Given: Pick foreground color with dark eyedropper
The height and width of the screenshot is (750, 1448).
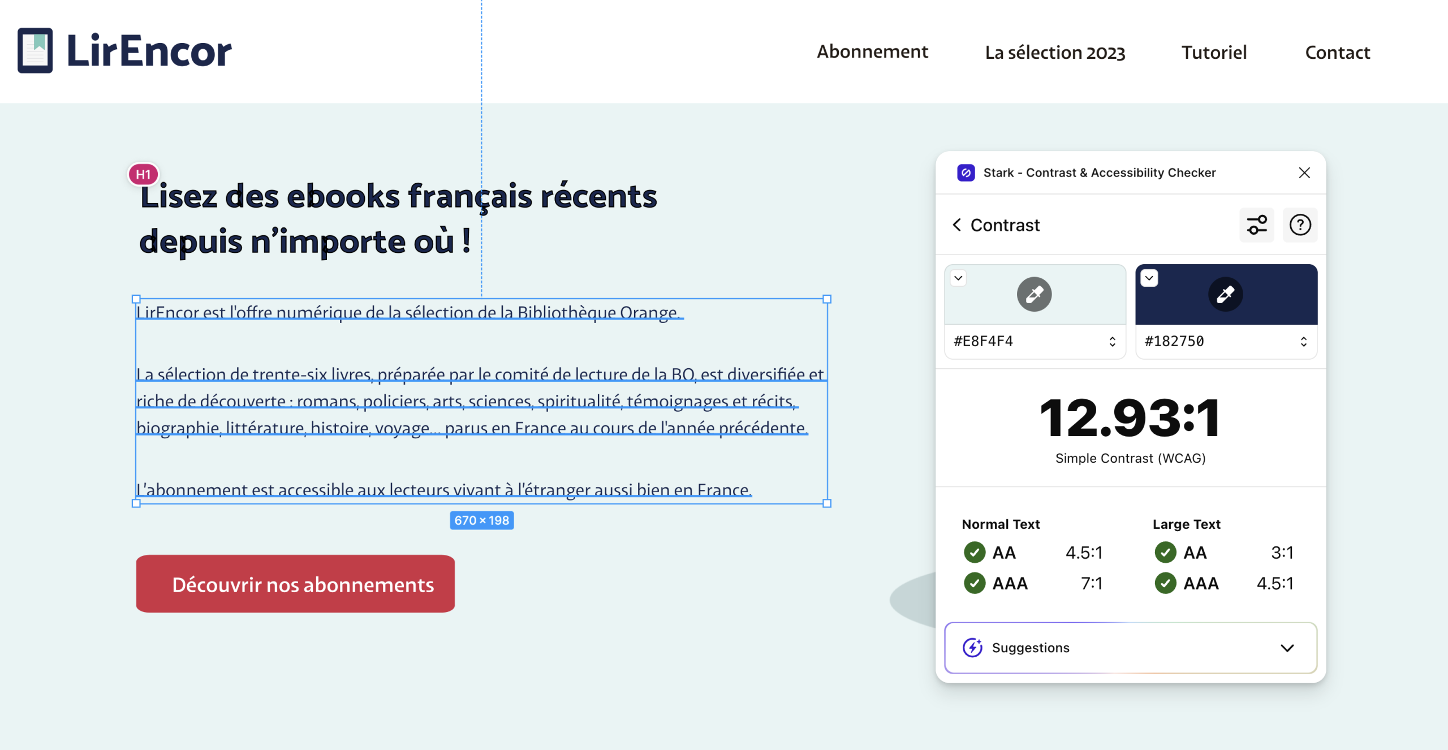Looking at the screenshot, I should [1225, 294].
